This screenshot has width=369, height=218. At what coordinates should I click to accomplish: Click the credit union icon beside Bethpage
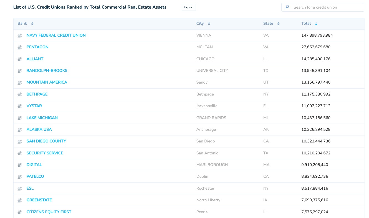(x=20, y=94)
